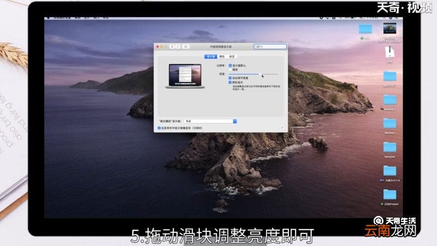437x246 pixels.
Task: Open the 隔空播放 display dropdown
Action: [210, 121]
